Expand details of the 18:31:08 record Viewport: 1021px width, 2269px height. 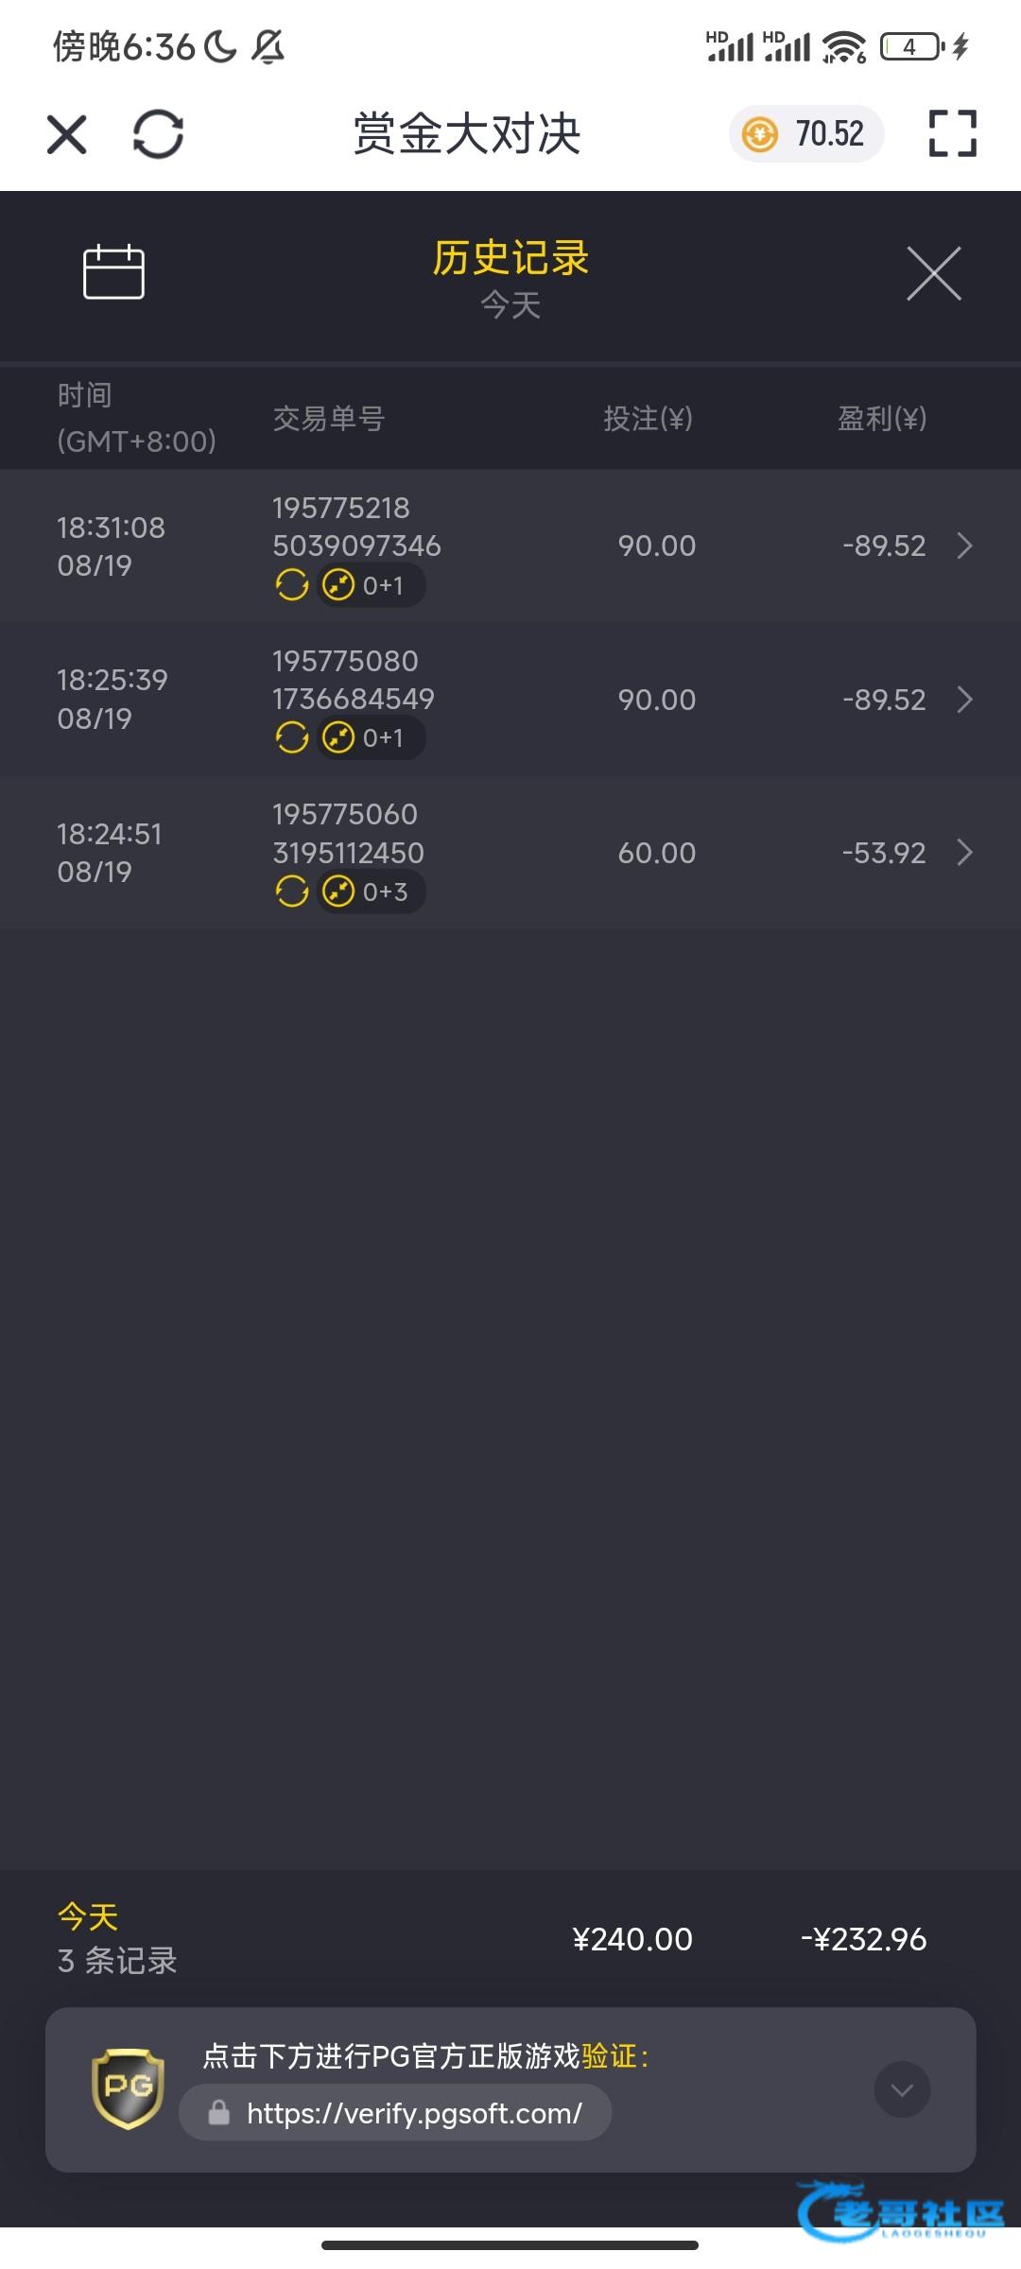(x=964, y=546)
